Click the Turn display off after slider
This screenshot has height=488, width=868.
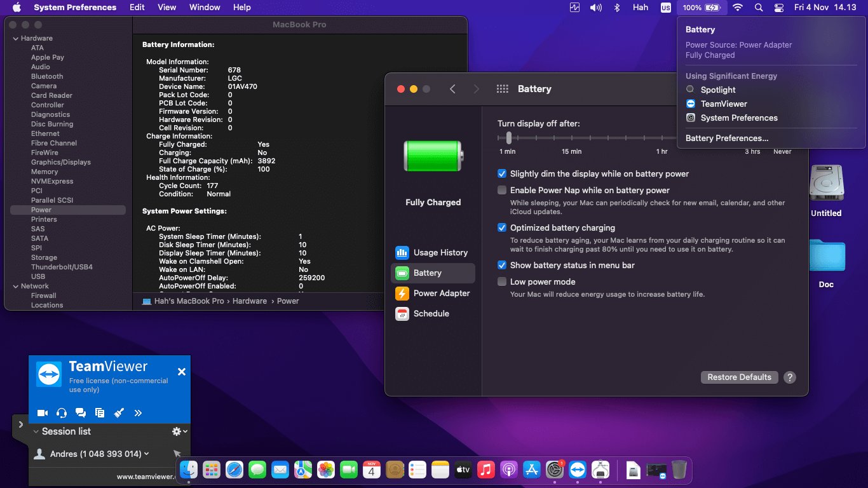coord(509,138)
